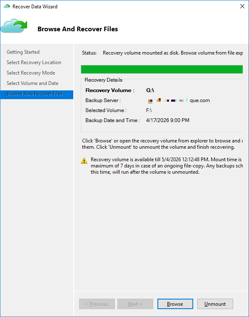Screen dimensions: 249x317
Task: Click the Browse button
Action: tap(175, 304)
